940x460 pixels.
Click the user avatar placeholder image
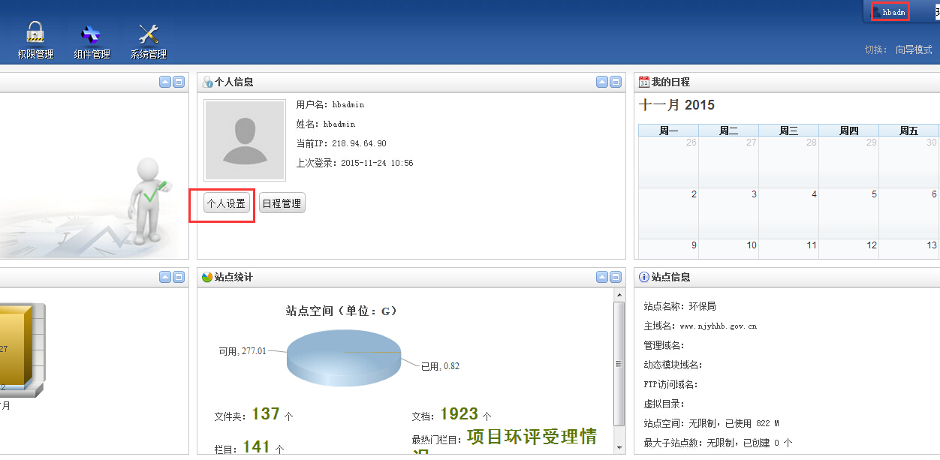[245, 140]
